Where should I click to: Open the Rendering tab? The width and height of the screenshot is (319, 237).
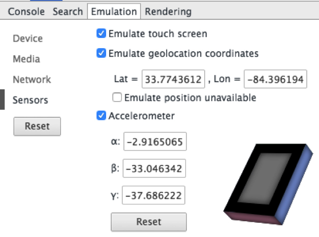[x=168, y=11]
